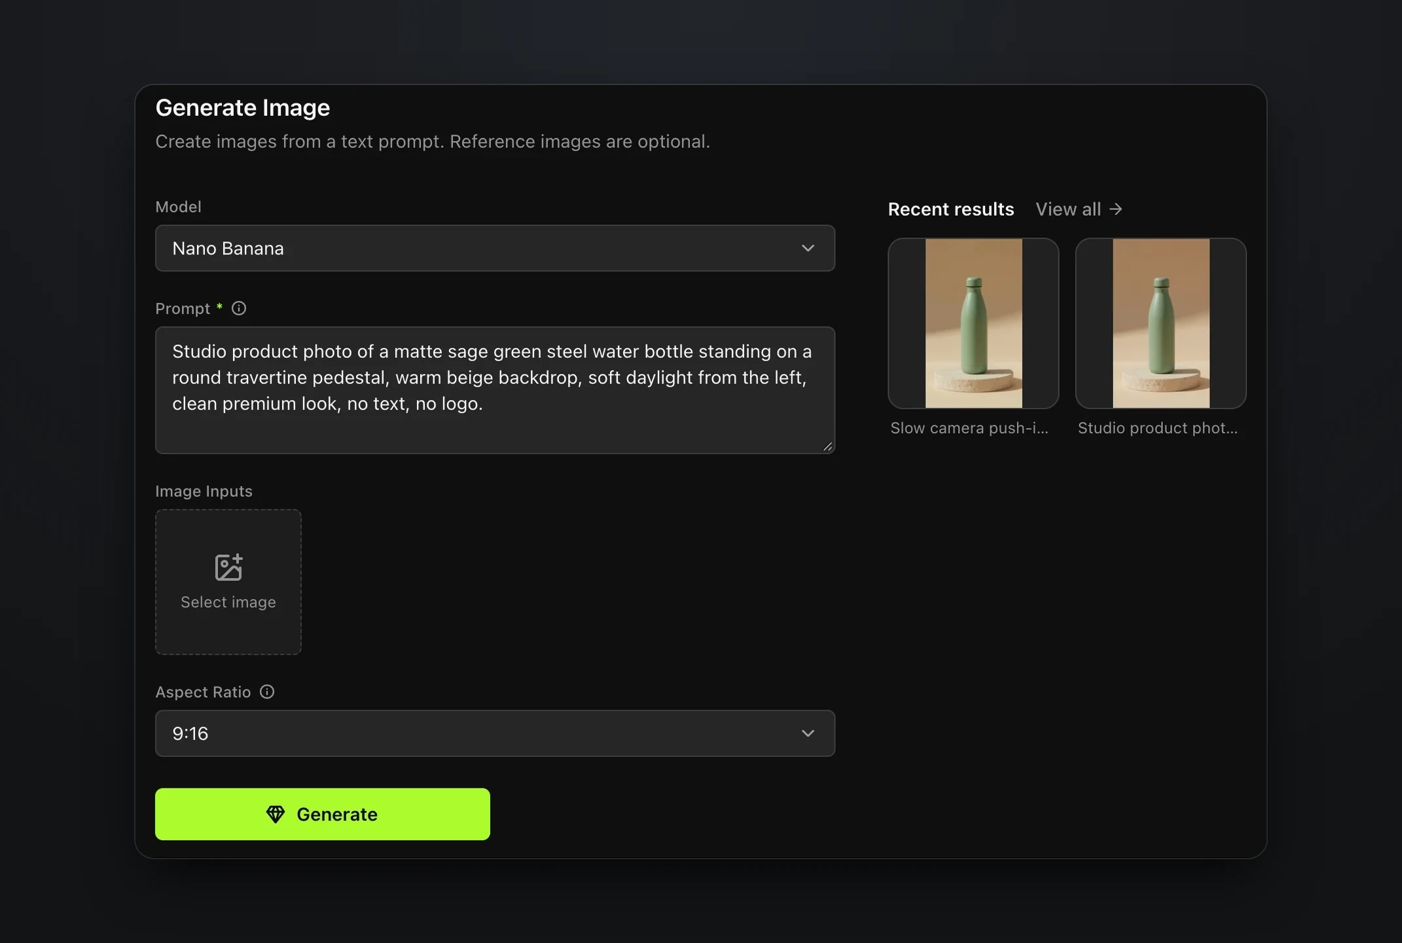Open the 9:16 aspect ratio dropdown

coord(495,733)
